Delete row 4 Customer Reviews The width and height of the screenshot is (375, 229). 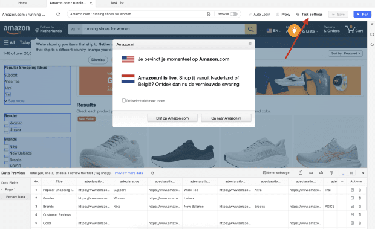[360, 214]
